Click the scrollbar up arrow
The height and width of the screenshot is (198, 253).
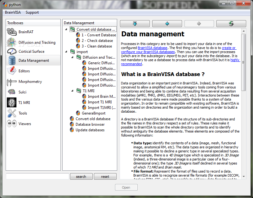pyautogui.click(x=244, y=31)
